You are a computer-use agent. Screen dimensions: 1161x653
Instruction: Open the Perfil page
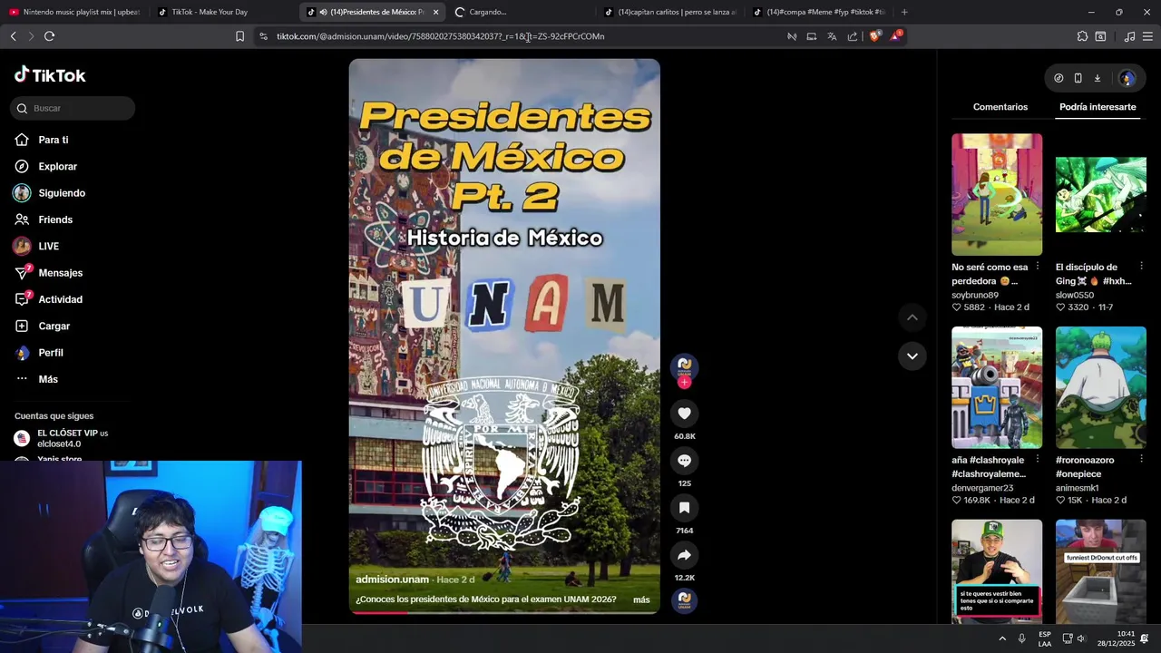click(x=39, y=353)
